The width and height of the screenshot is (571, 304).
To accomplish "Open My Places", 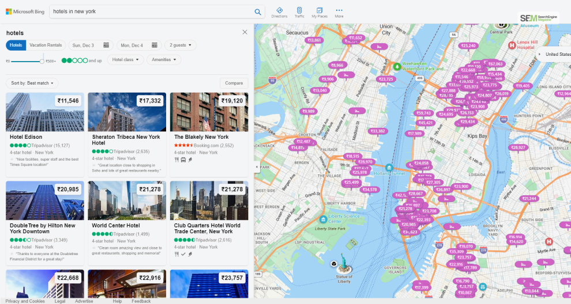I will (320, 12).
